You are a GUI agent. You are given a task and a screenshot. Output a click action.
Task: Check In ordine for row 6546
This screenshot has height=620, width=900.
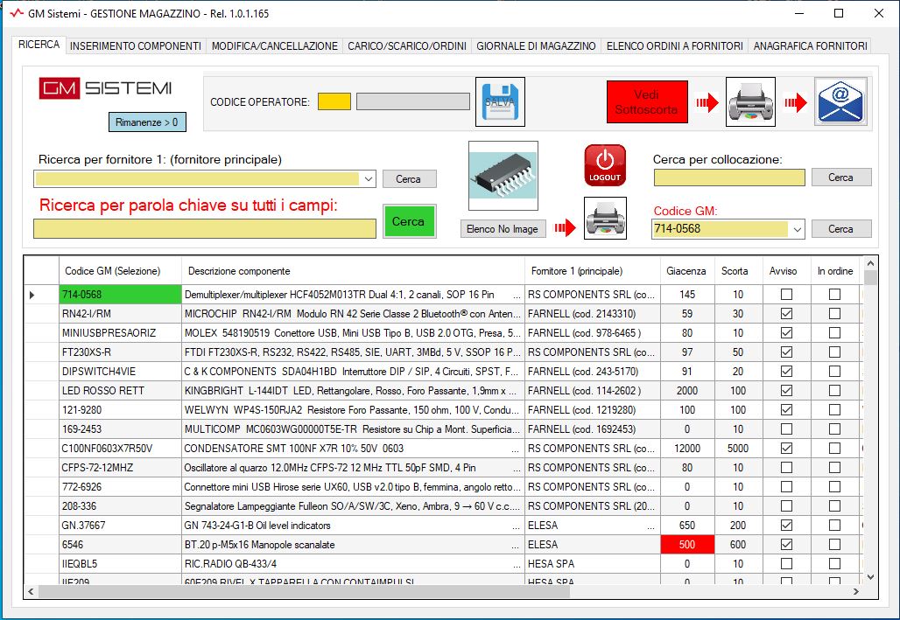coord(834,544)
